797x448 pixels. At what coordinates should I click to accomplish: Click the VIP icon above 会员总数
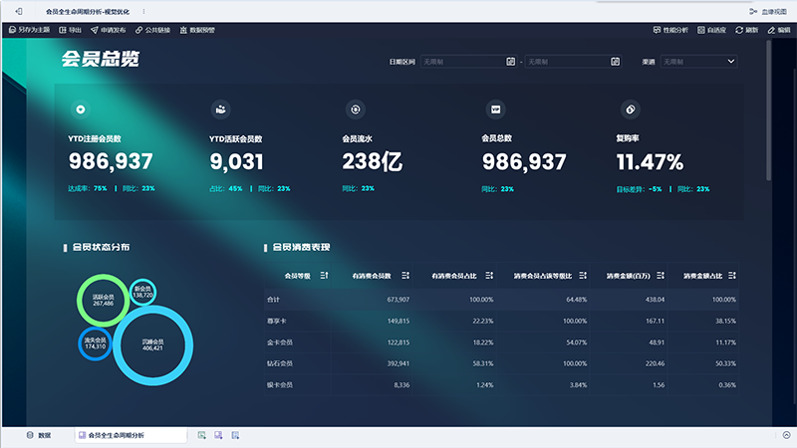coord(495,110)
